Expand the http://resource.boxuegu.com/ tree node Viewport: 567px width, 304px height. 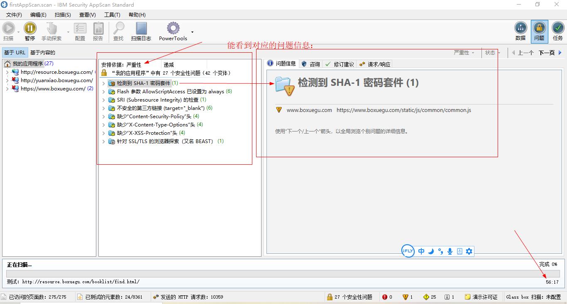click(x=7, y=72)
